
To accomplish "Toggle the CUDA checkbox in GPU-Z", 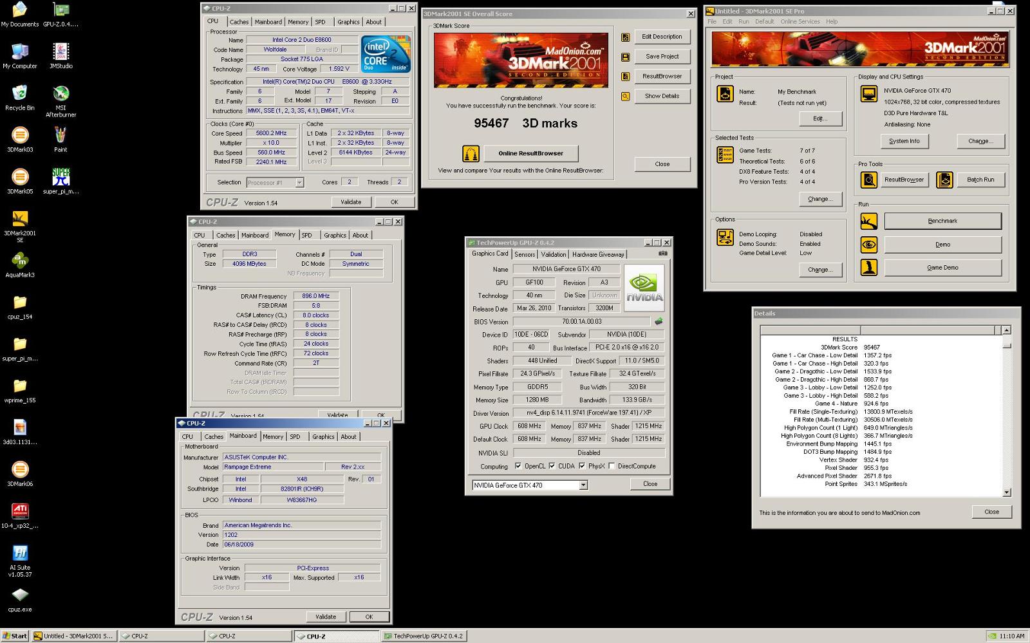I will point(552,466).
